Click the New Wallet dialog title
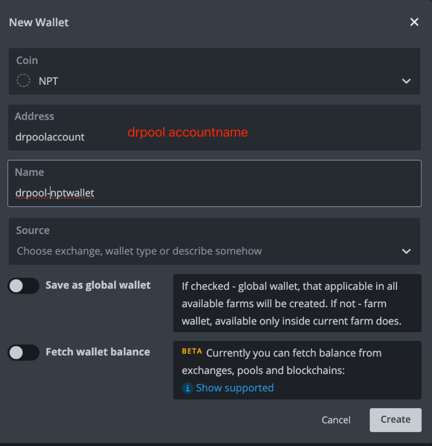Screen dimensions: 432x446 39,23
